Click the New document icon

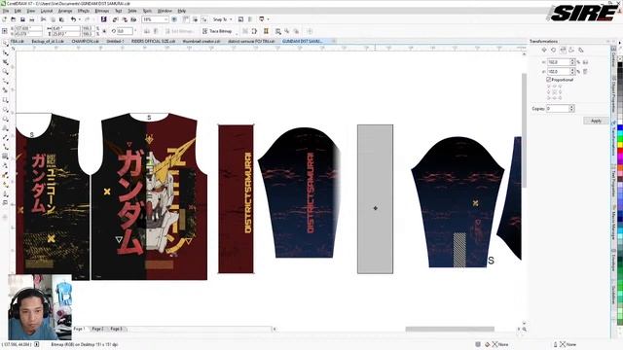pyautogui.click(x=4, y=19)
